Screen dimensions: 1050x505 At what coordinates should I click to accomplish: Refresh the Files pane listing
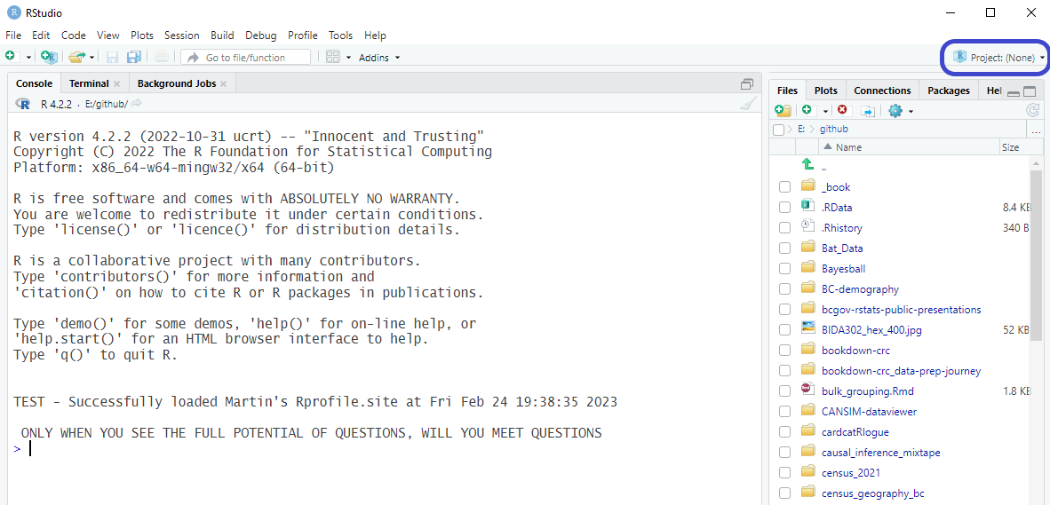point(1032,111)
